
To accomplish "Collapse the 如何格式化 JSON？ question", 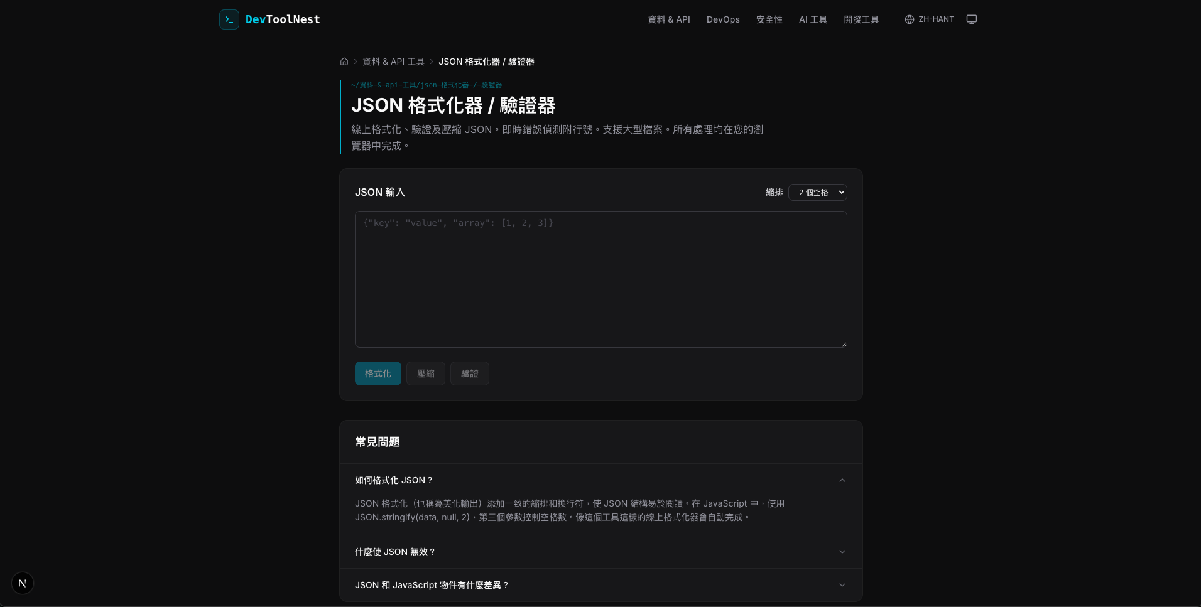I will (600, 480).
